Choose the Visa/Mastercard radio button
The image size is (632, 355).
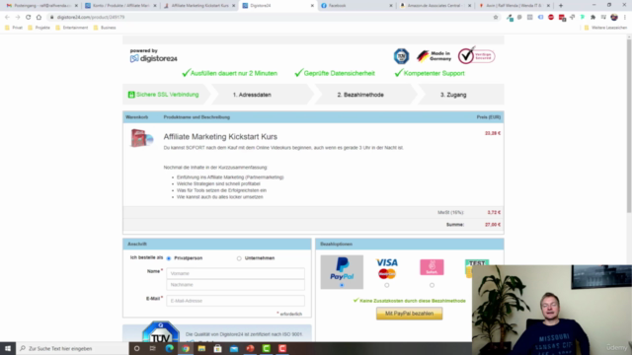(x=387, y=285)
